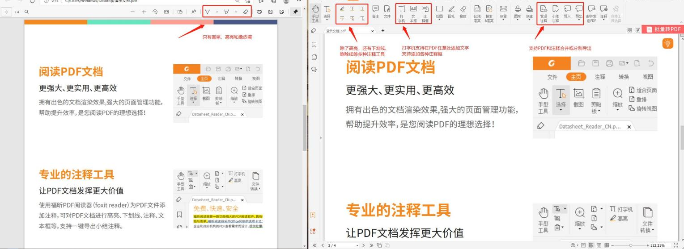Viewport: 684px width, 249px height.
Task: Click the Save As icon in Edge toolbar
Action: [282, 12]
